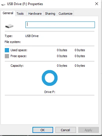Click the blue ring capacity chart
This screenshot has width=102, height=136.
click(50, 78)
